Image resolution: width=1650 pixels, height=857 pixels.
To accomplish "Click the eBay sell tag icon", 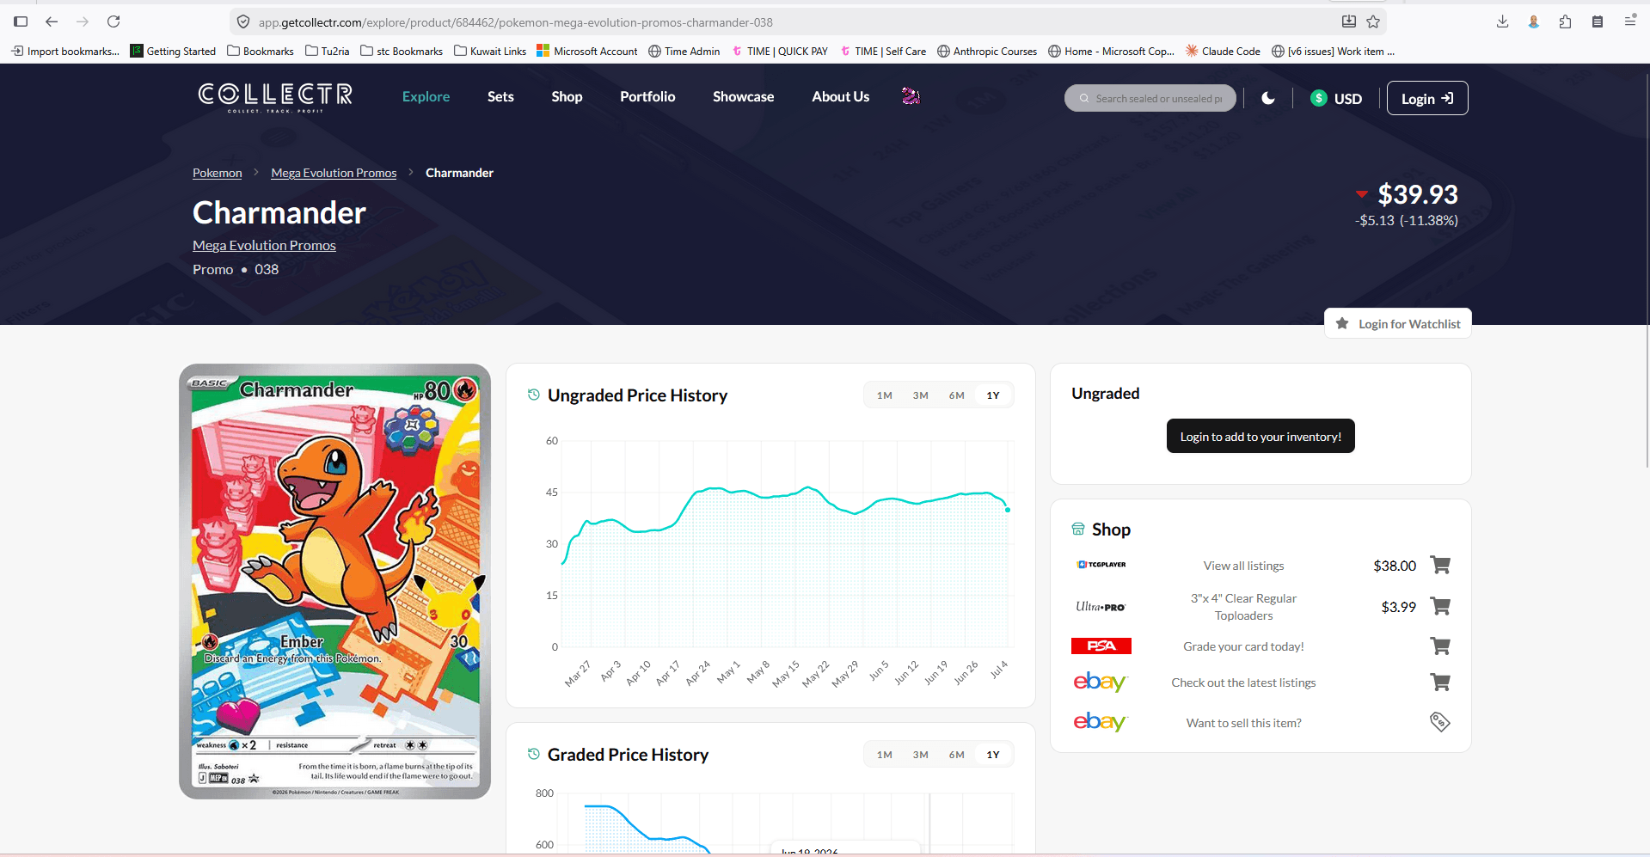I will point(1440,722).
